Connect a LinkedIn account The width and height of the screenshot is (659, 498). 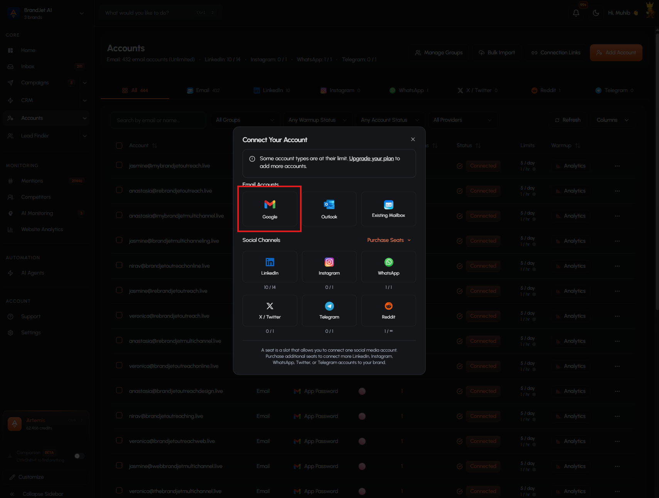270,267
